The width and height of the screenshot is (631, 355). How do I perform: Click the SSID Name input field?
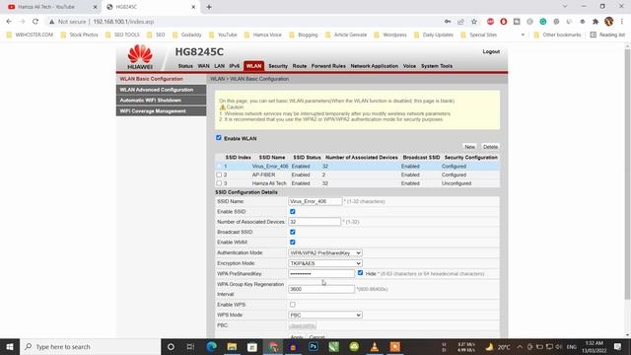[315, 201]
